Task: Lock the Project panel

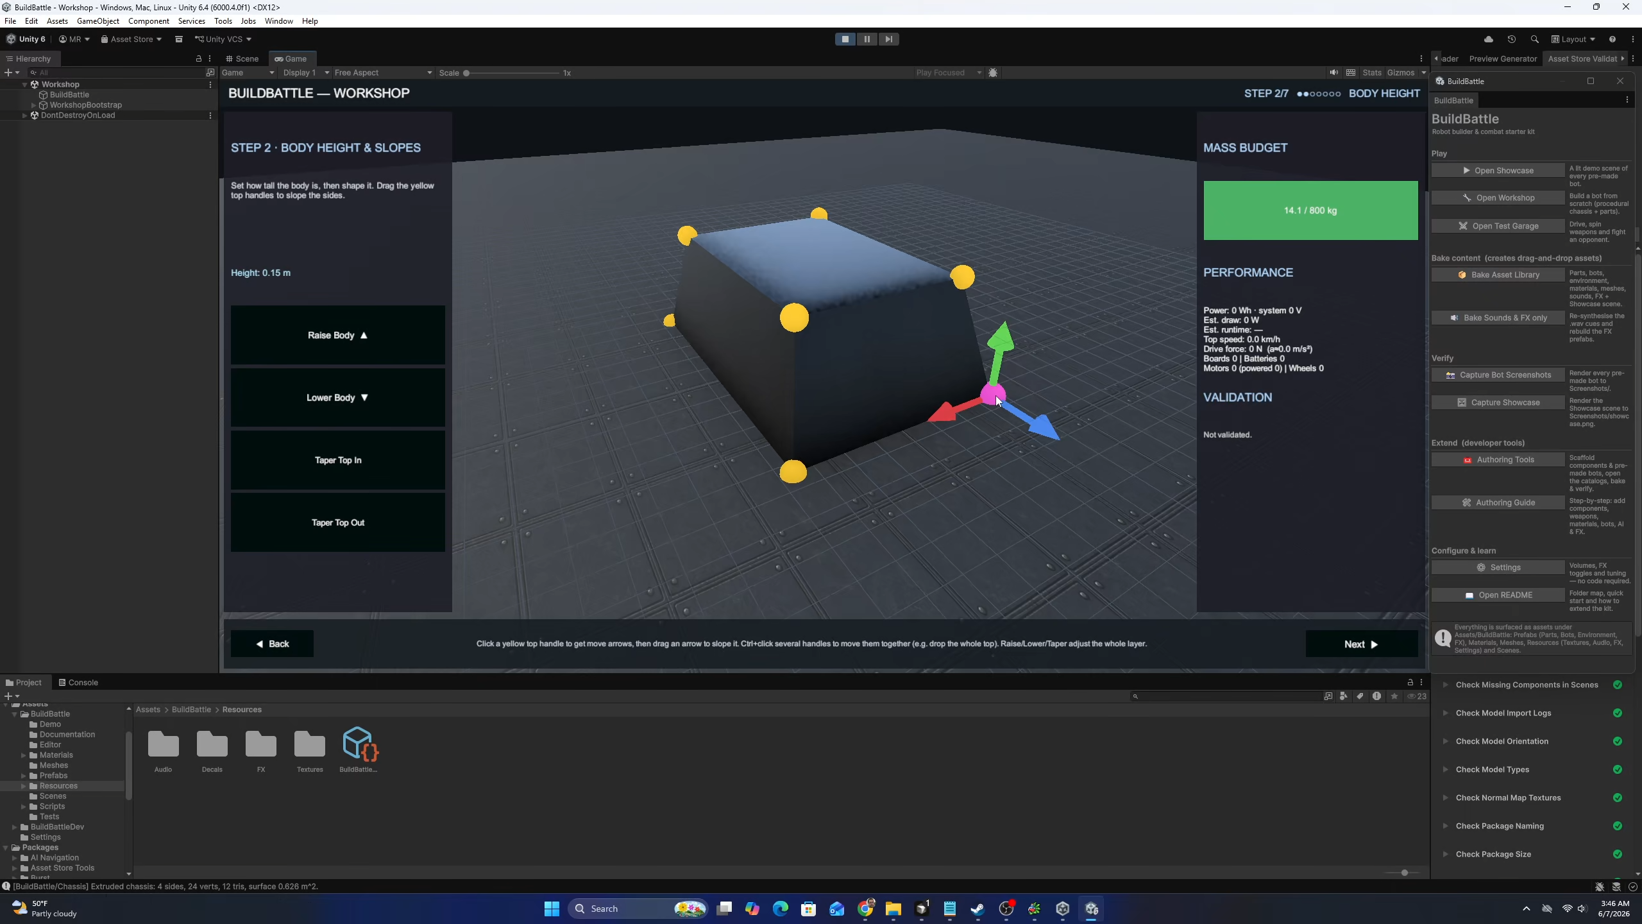Action: pyautogui.click(x=1410, y=682)
